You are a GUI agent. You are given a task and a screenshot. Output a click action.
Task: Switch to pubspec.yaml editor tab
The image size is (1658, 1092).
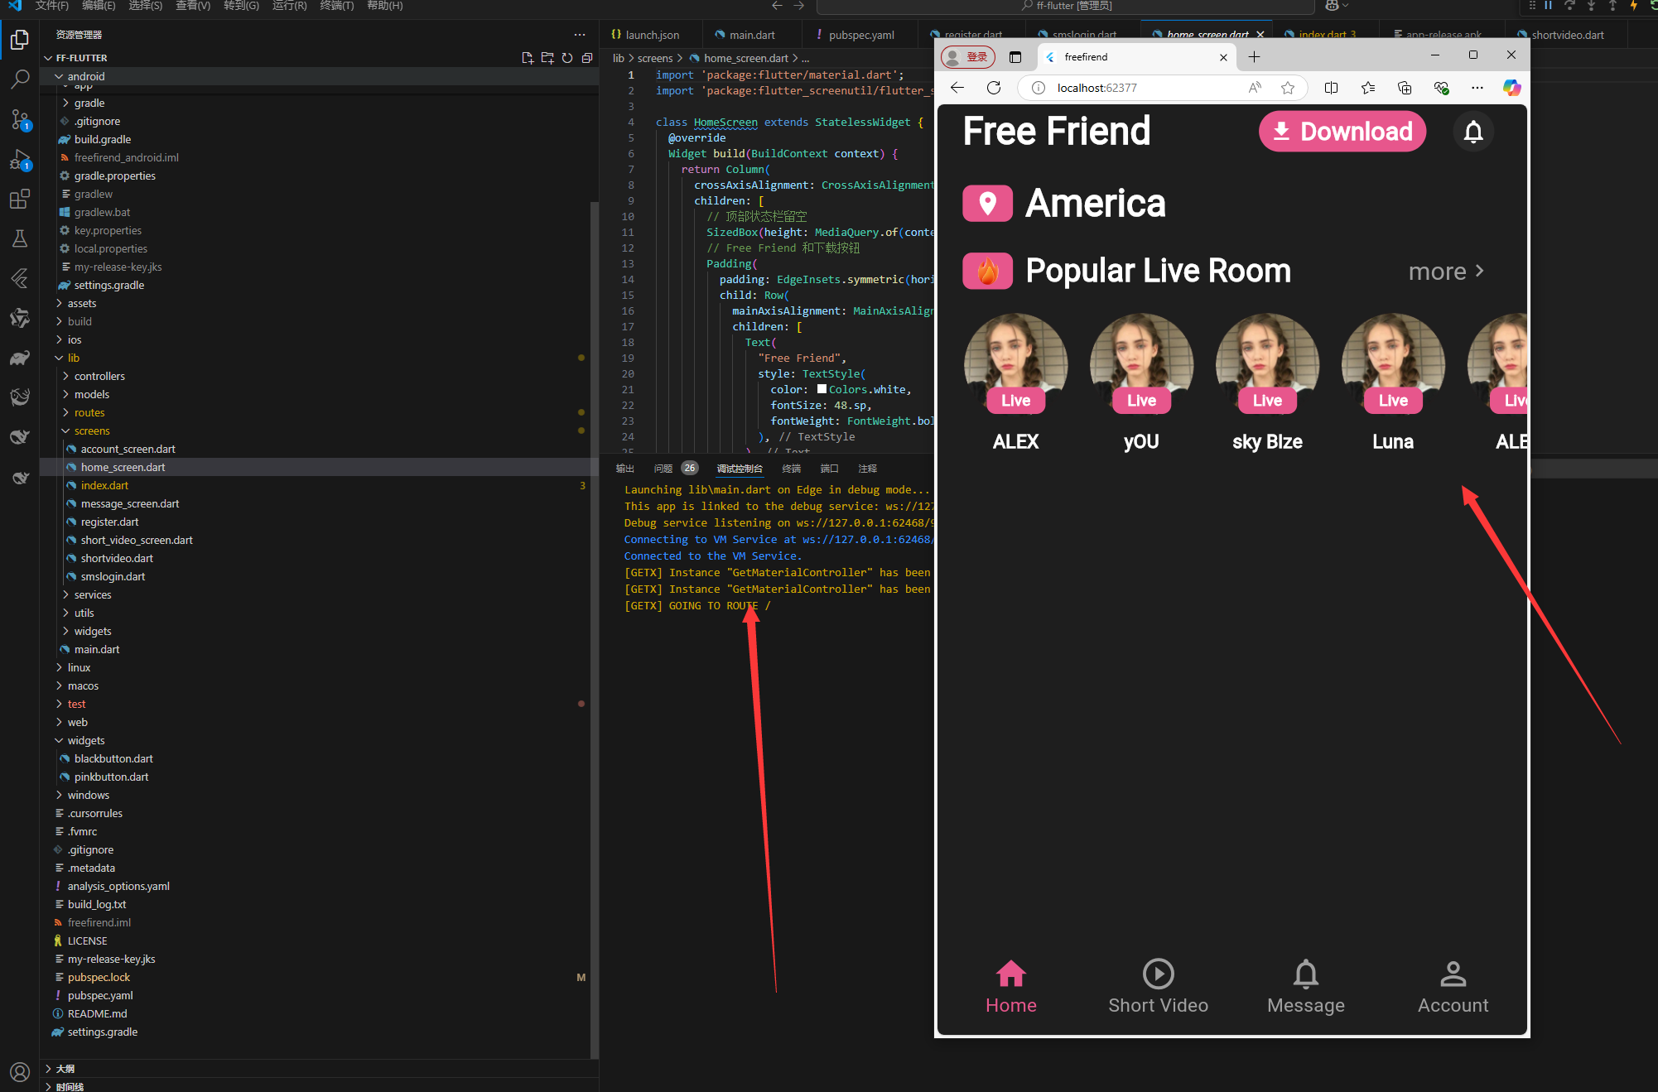point(860,35)
